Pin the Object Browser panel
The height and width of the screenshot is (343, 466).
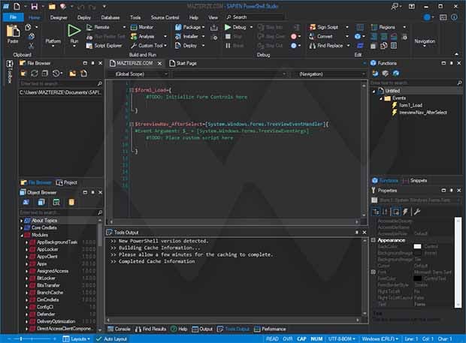pyautogui.click(x=92, y=193)
